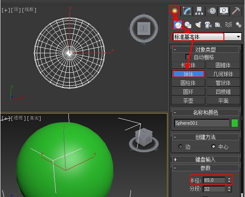Click the 圆环 button

[188, 92]
